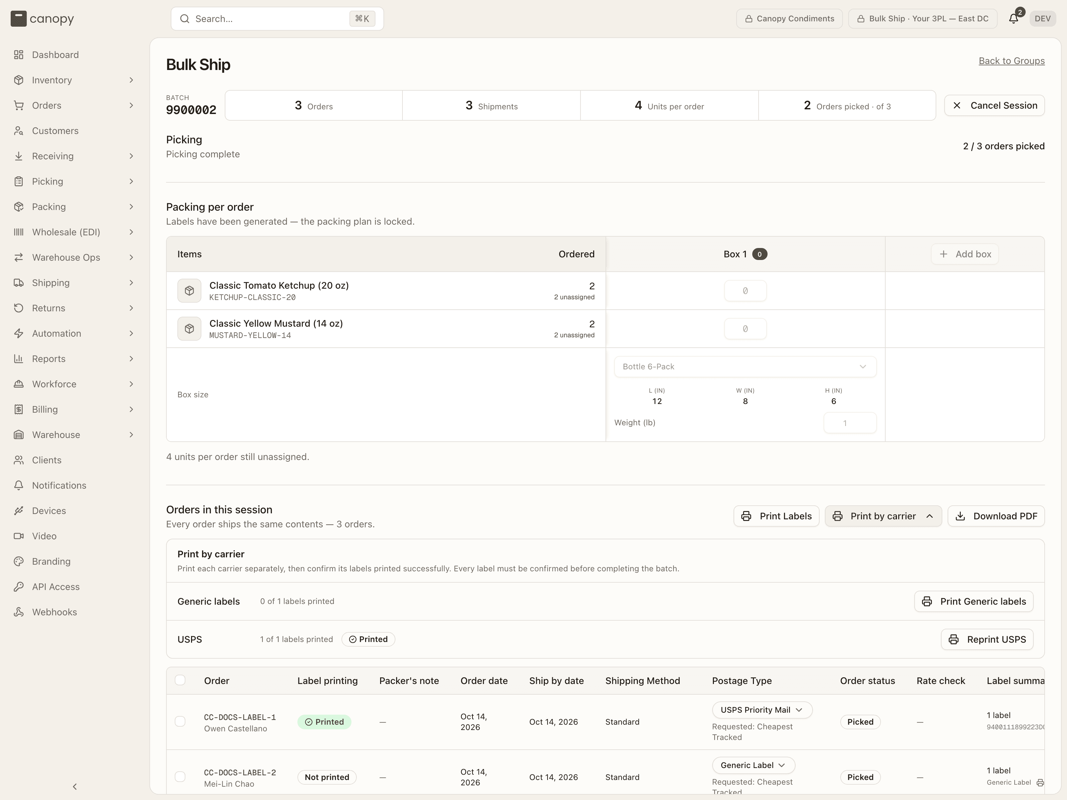Check the CC-DOCS-LABEL-1 order checkbox
This screenshot has height=800, width=1067.
coord(180,721)
